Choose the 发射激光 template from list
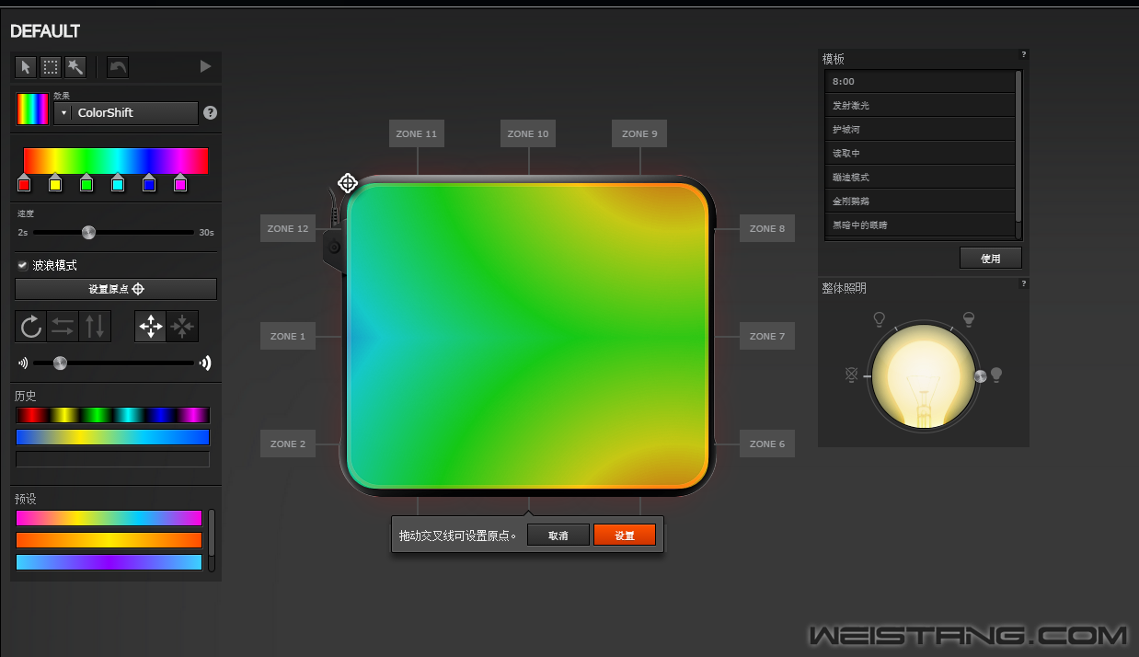1139x657 pixels. pos(920,106)
